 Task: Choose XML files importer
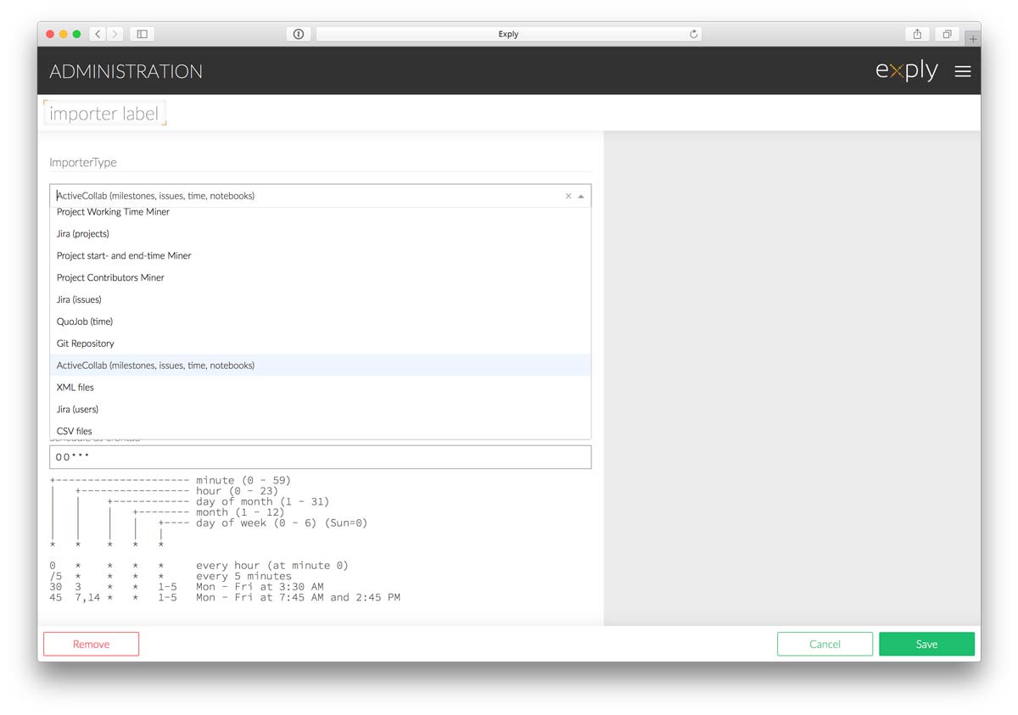320,388
